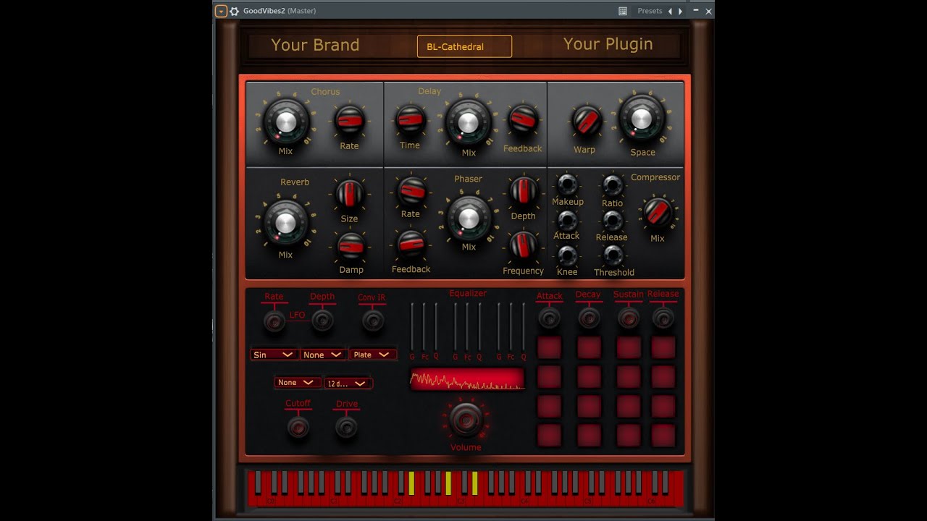The height and width of the screenshot is (521, 927).
Task: Open the BL-Cathedral preset selector
Action: pos(464,46)
